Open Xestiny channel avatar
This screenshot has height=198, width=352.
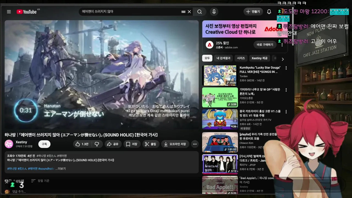click(9, 144)
